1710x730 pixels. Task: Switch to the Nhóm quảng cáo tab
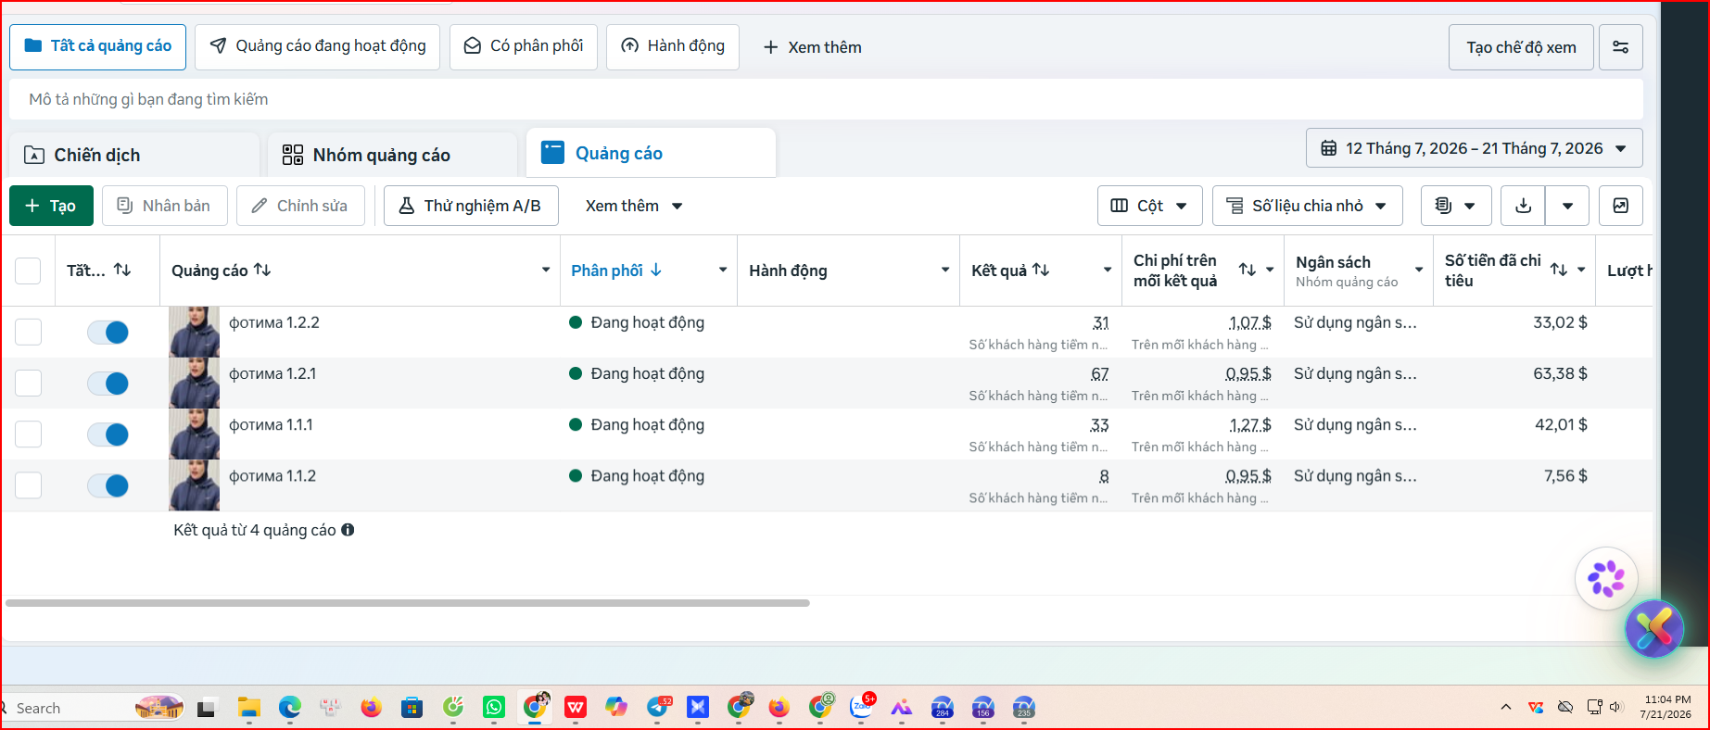coord(392,155)
